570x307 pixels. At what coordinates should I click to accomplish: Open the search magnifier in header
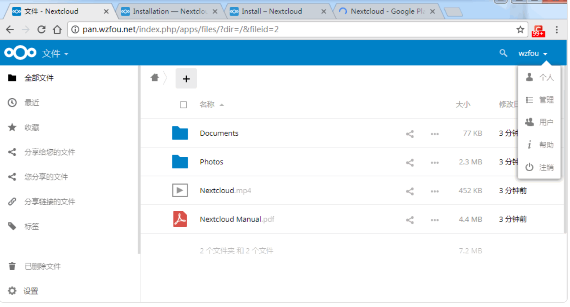pos(503,53)
